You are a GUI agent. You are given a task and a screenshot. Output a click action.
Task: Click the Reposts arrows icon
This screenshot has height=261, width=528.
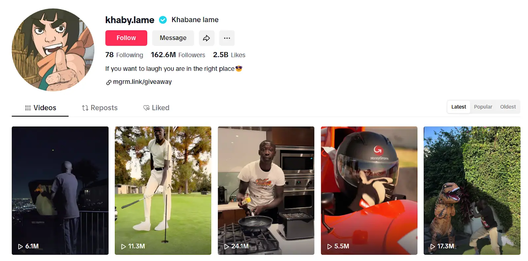click(85, 108)
